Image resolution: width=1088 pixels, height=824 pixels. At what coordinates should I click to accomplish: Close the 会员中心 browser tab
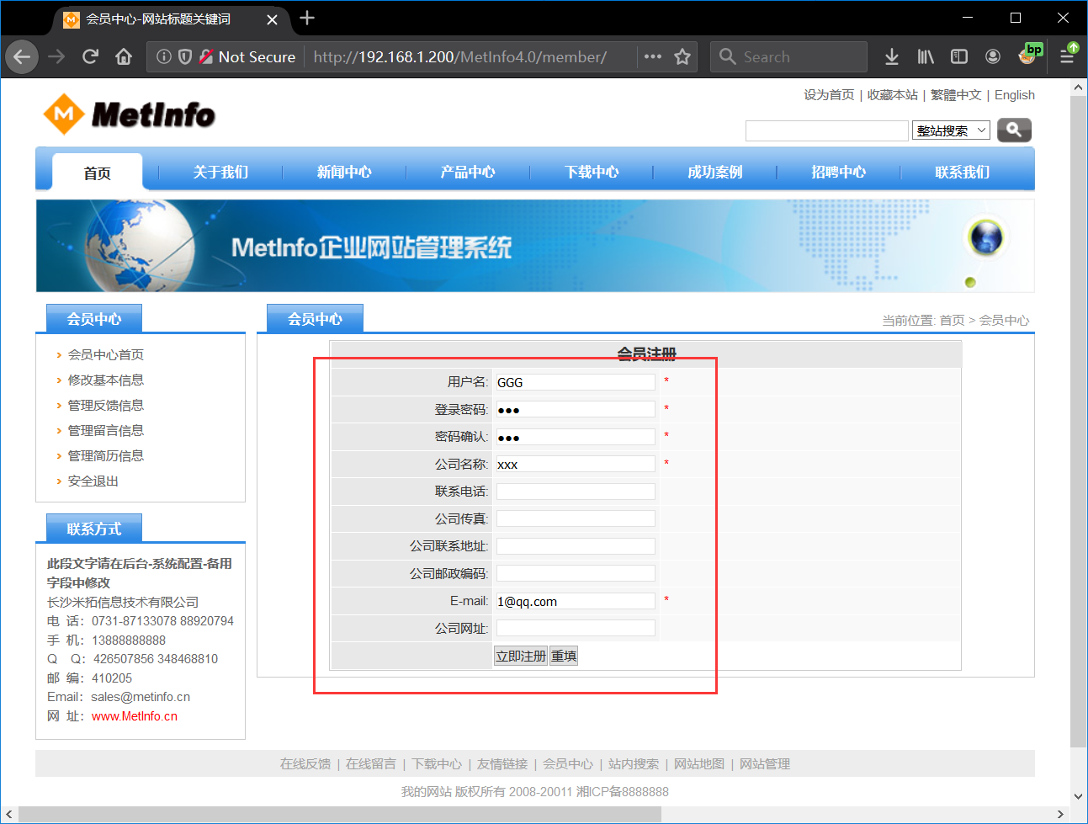pyautogui.click(x=272, y=19)
